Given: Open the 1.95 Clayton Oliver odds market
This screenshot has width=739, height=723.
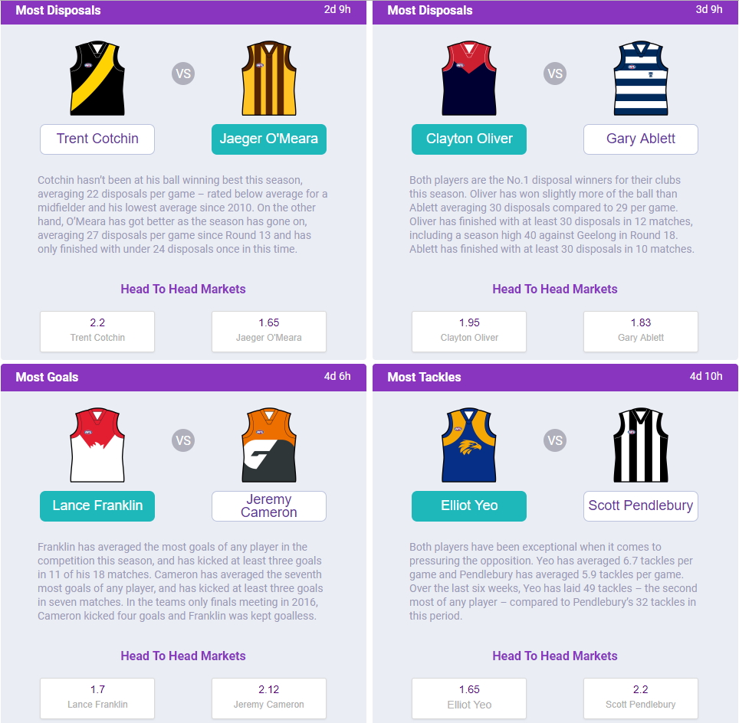Looking at the screenshot, I should (469, 331).
